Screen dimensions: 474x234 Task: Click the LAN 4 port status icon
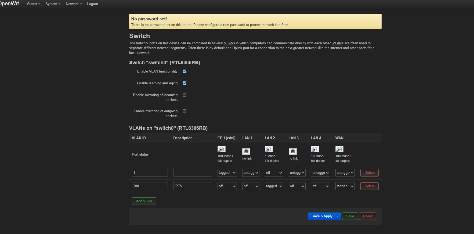315,149
